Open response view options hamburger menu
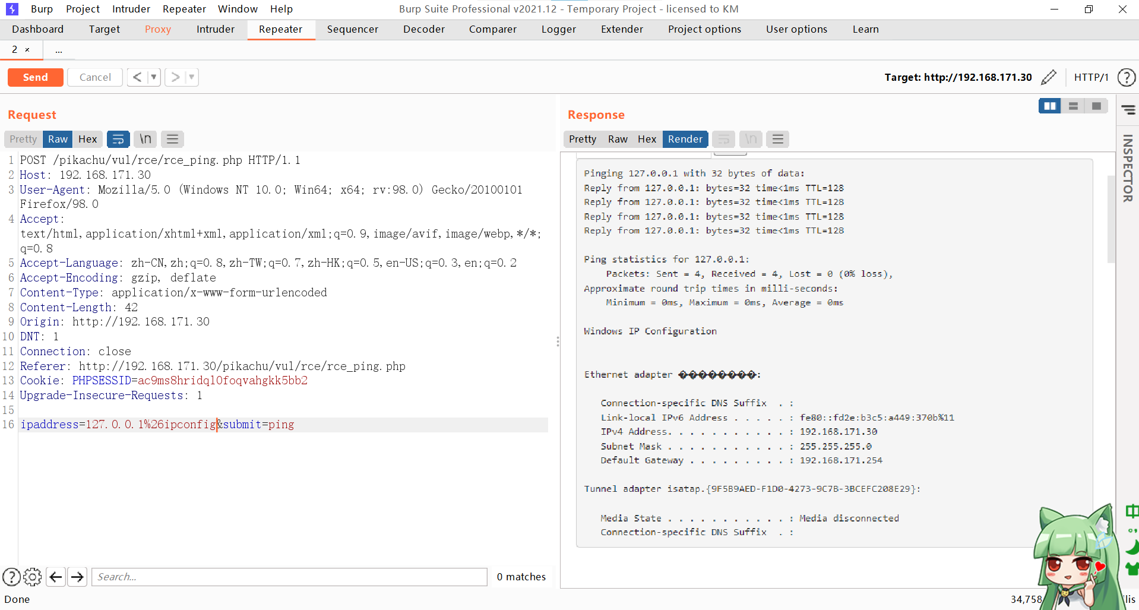The image size is (1139, 610). (778, 139)
